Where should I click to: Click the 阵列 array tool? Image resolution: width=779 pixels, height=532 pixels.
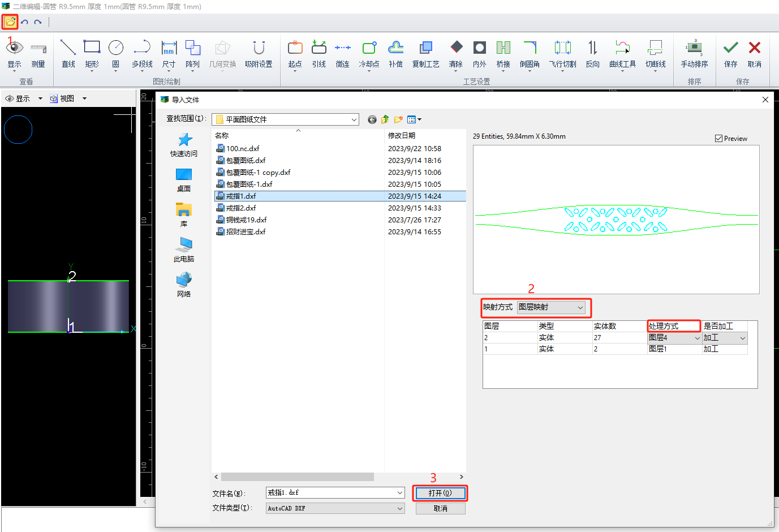point(193,55)
